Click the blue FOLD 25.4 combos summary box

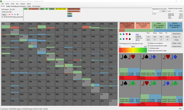pyautogui.click(x=175, y=25)
